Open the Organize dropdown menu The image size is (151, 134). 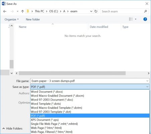point(11,19)
